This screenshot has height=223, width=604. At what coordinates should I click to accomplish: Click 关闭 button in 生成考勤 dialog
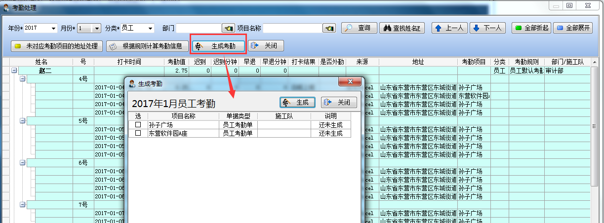click(x=339, y=102)
